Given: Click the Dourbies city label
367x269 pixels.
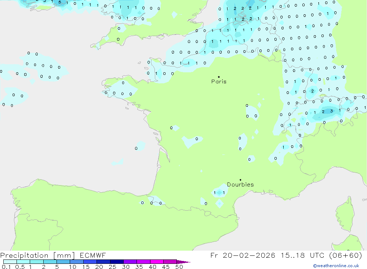Looking at the screenshot, I should (x=240, y=185).
